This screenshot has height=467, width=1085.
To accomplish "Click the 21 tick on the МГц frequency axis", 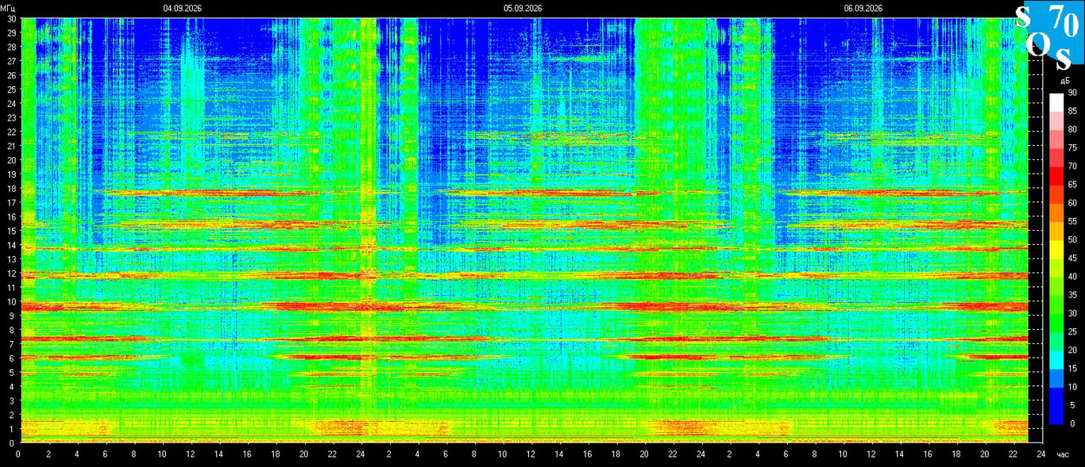I will pos(11,146).
